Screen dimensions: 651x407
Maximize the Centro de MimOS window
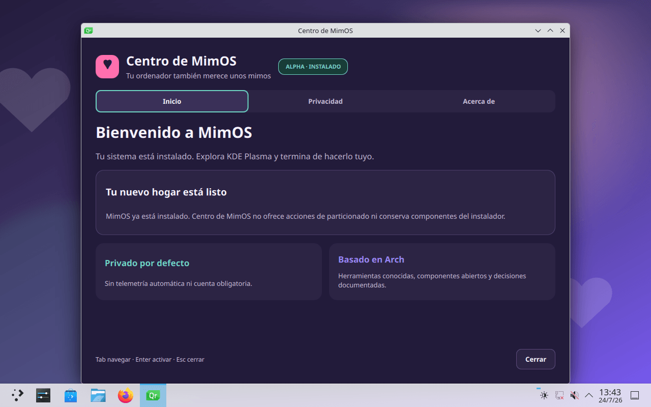point(550,31)
